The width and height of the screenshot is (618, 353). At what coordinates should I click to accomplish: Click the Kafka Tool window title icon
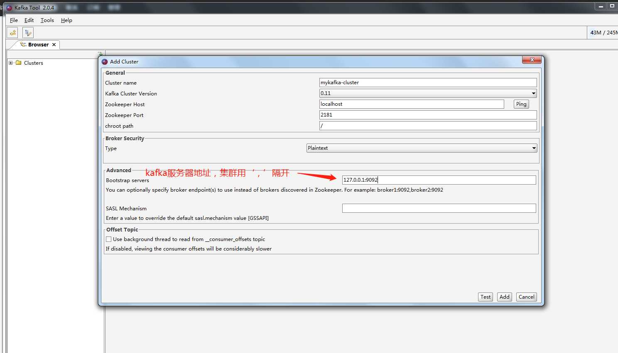point(9,7)
